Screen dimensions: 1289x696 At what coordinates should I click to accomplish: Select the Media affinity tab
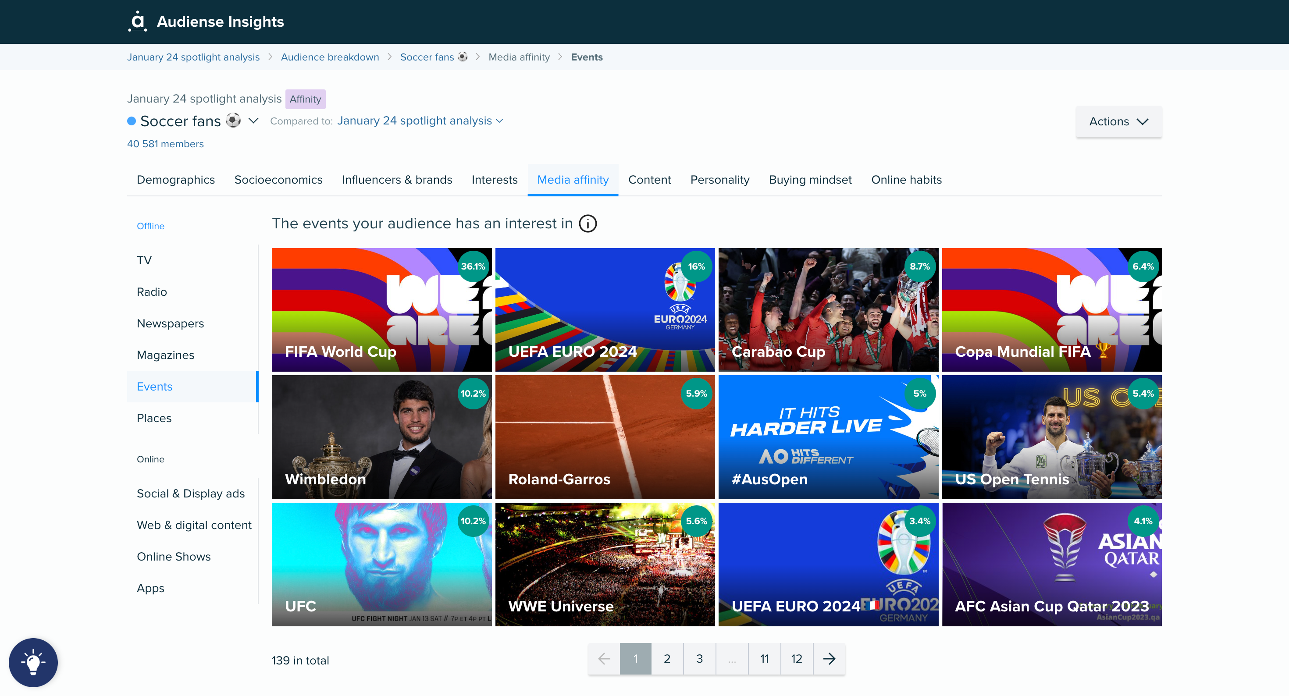573,179
